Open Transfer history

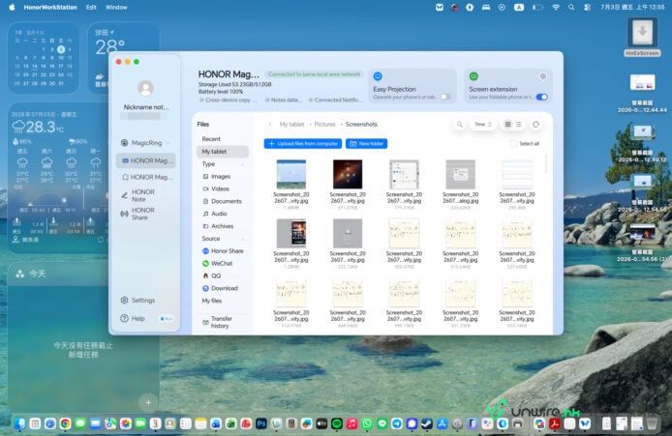217,322
